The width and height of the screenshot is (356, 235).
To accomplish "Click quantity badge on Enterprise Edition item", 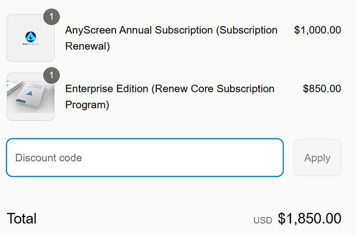I will (x=51, y=76).
